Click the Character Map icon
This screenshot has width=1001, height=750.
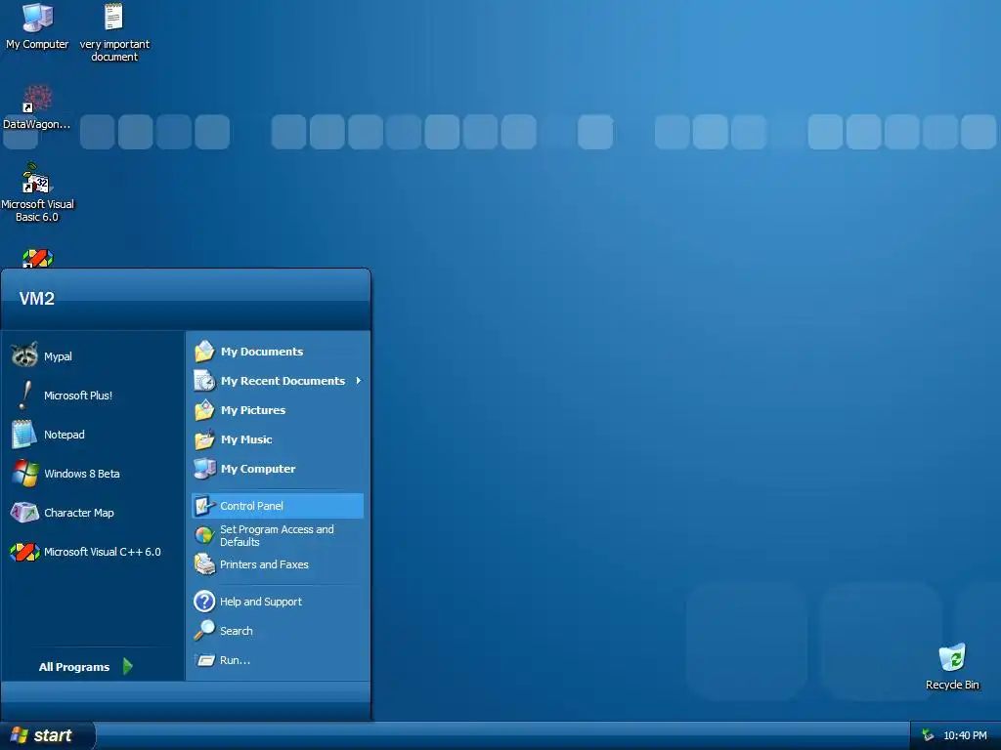24,512
